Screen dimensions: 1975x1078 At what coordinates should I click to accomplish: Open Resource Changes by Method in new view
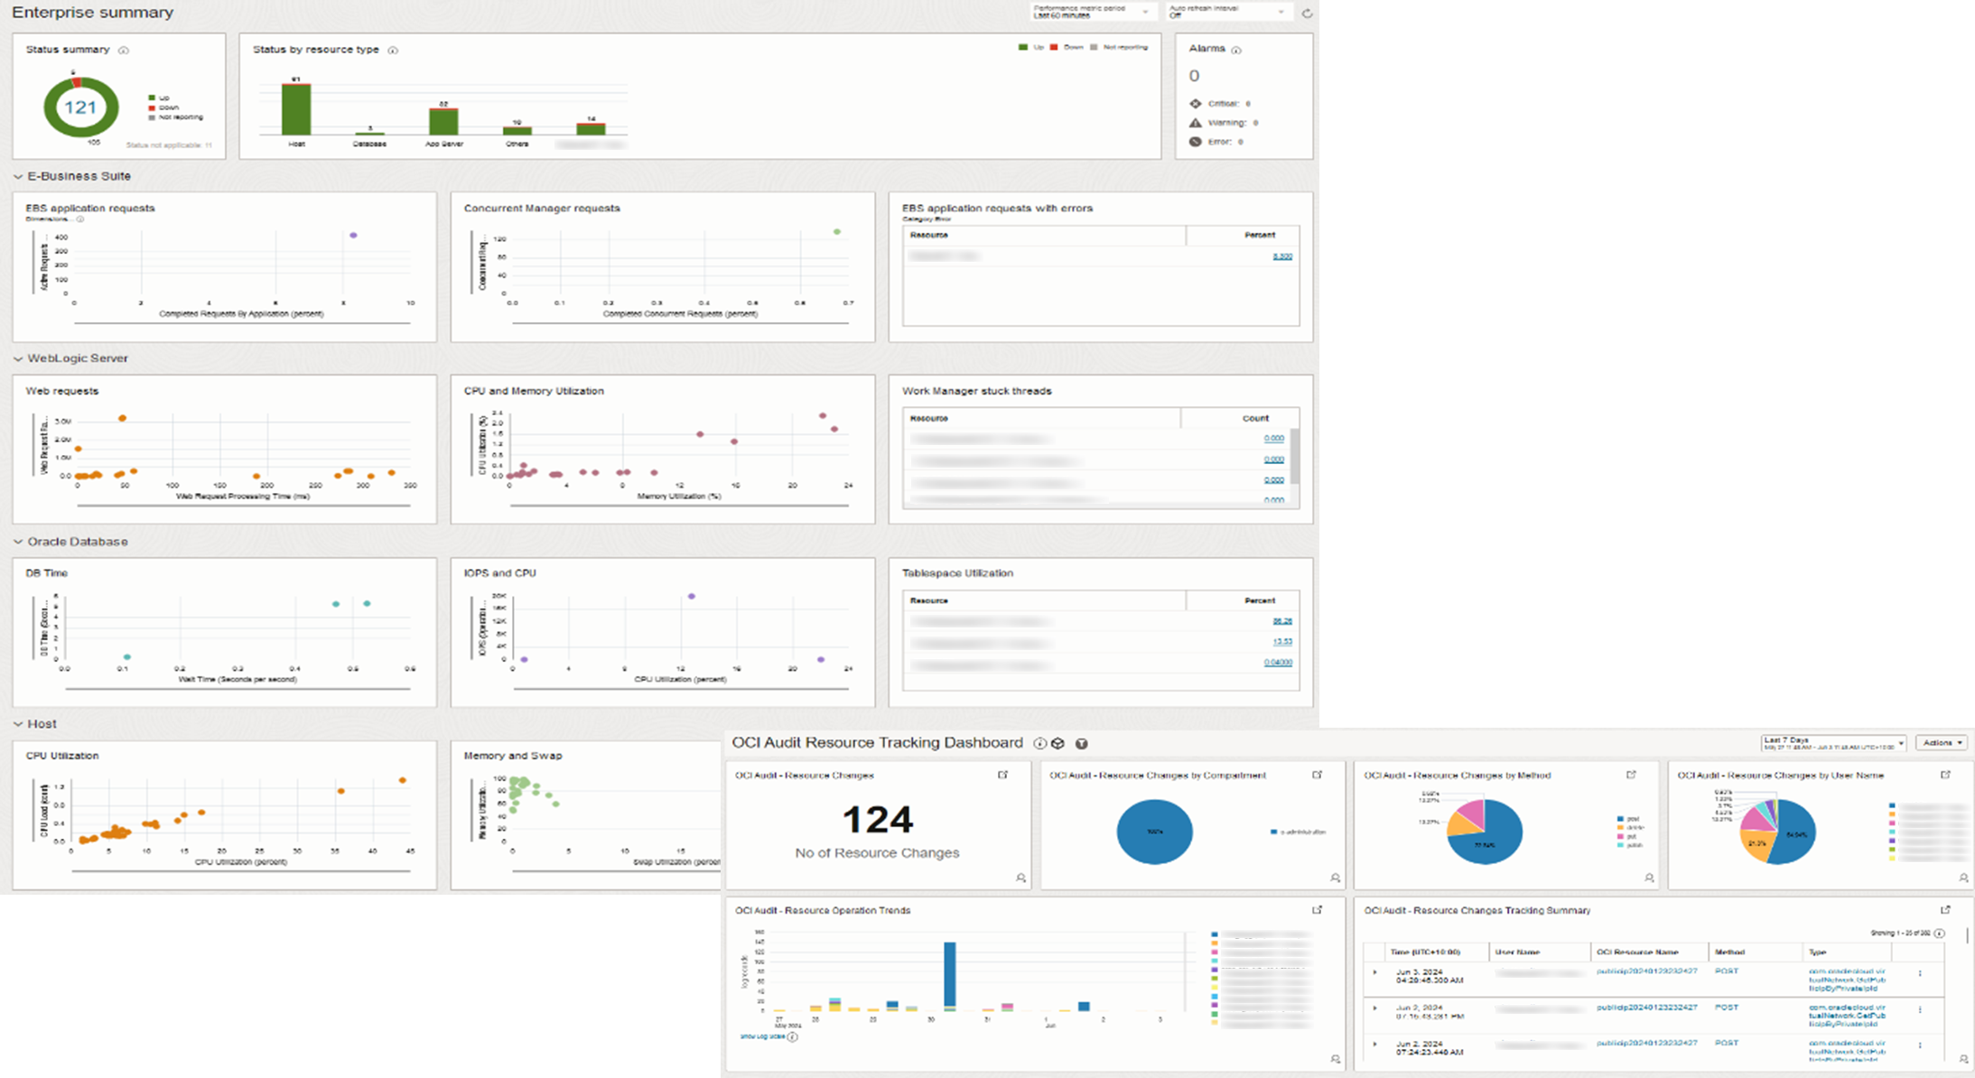pos(1631,774)
